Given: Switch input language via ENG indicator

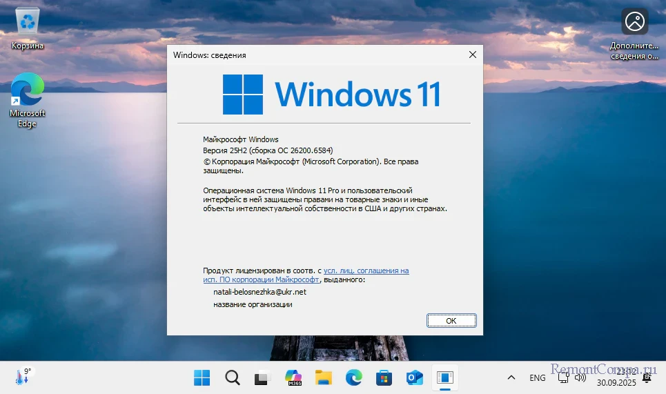Looking at the screenshot, I should pos(537,377).
